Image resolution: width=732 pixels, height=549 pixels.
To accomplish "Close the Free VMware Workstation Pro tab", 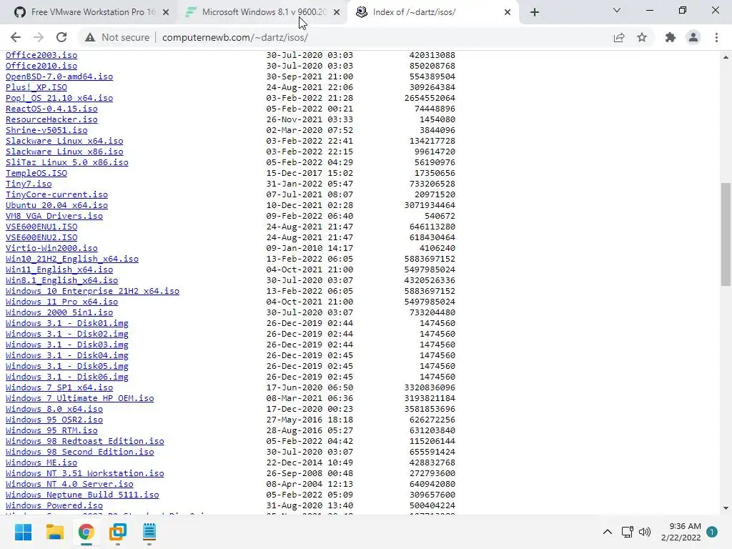I will (x=166, y=12).
